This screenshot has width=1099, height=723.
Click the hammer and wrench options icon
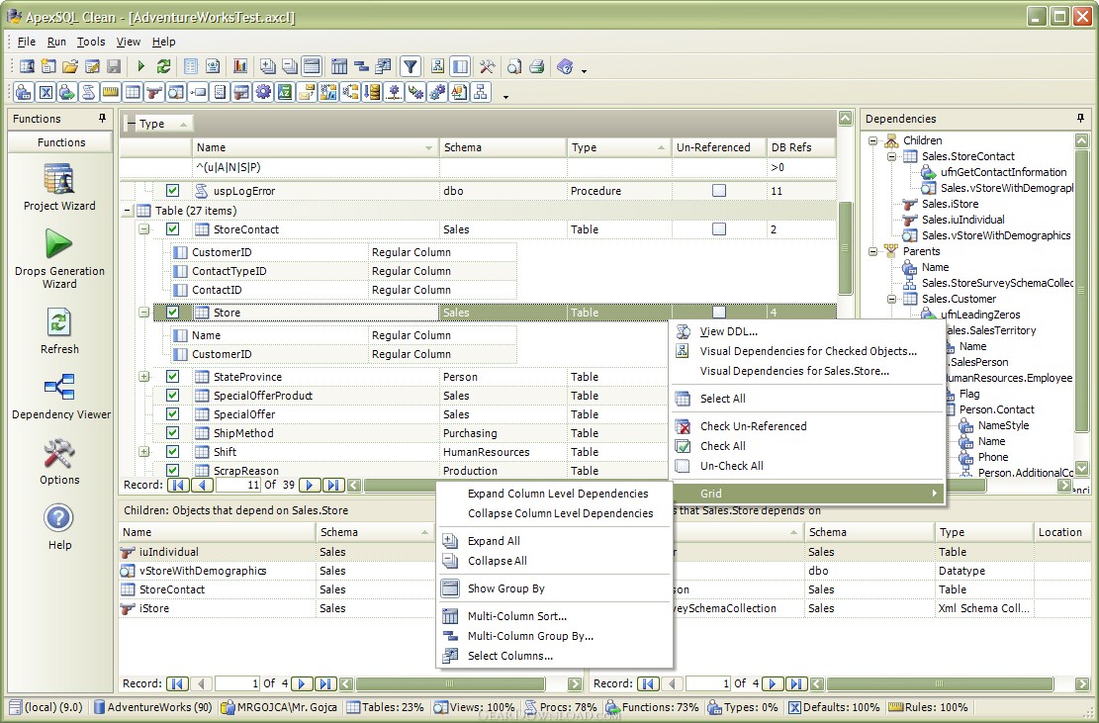487,66
